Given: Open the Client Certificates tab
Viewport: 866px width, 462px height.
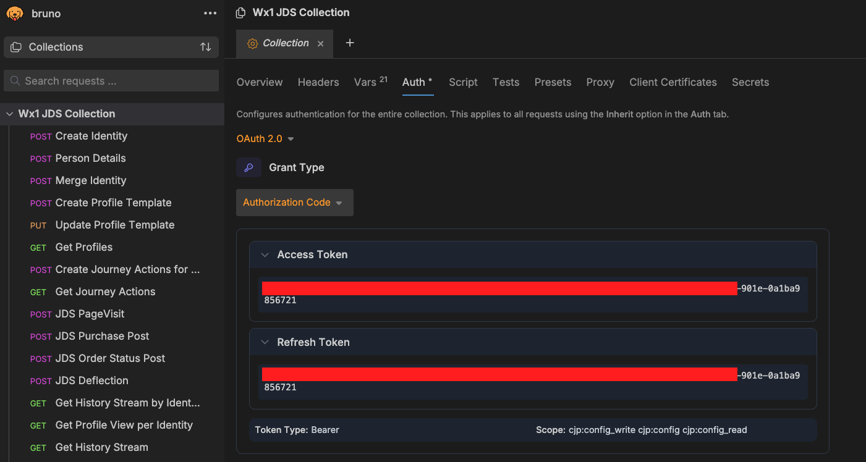Looking at the screenshot, I should coord(673,82).
